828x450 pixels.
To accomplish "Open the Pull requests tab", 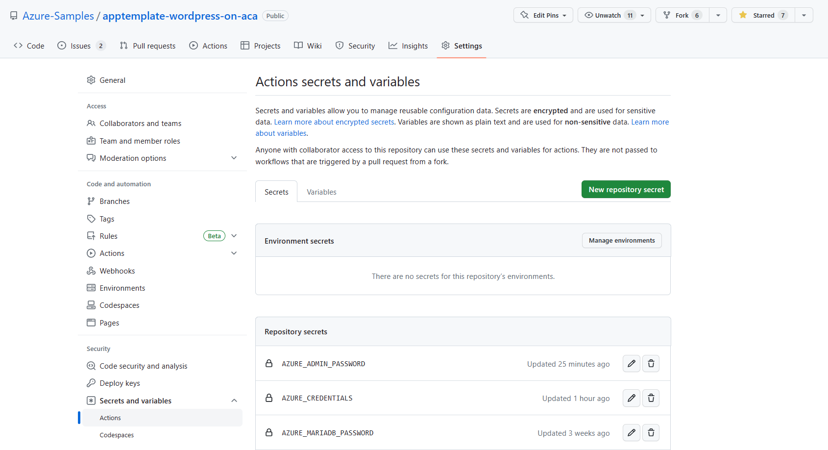I will [x=147, y=46].
